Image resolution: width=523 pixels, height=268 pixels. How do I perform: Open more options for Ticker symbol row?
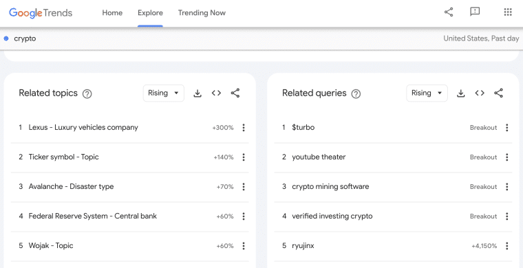coord(244,157)
